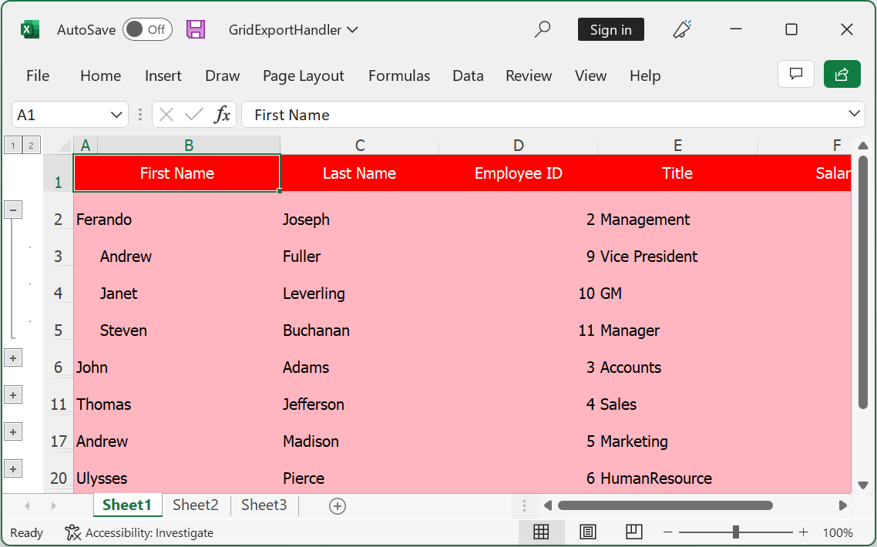Expand the formula bar chevron
Screen dimensions: 877x547
[x=854, y=113]
